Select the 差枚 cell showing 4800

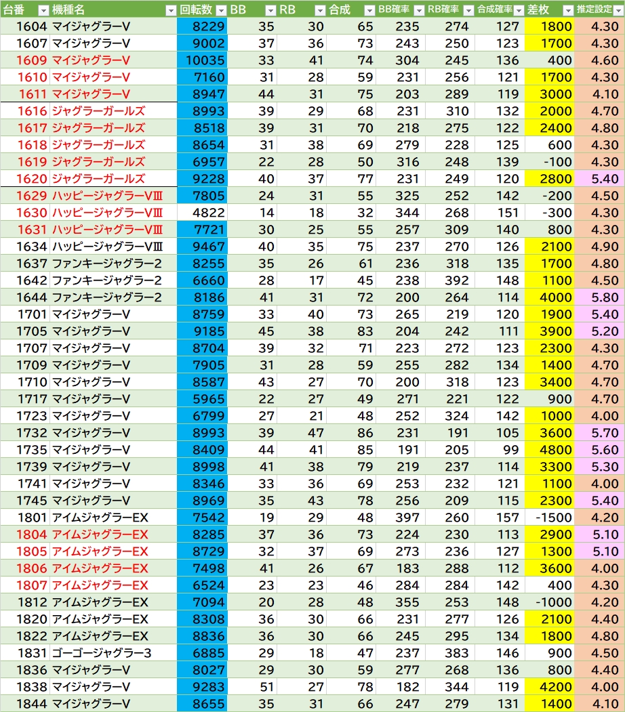click(x=550, y=450)
